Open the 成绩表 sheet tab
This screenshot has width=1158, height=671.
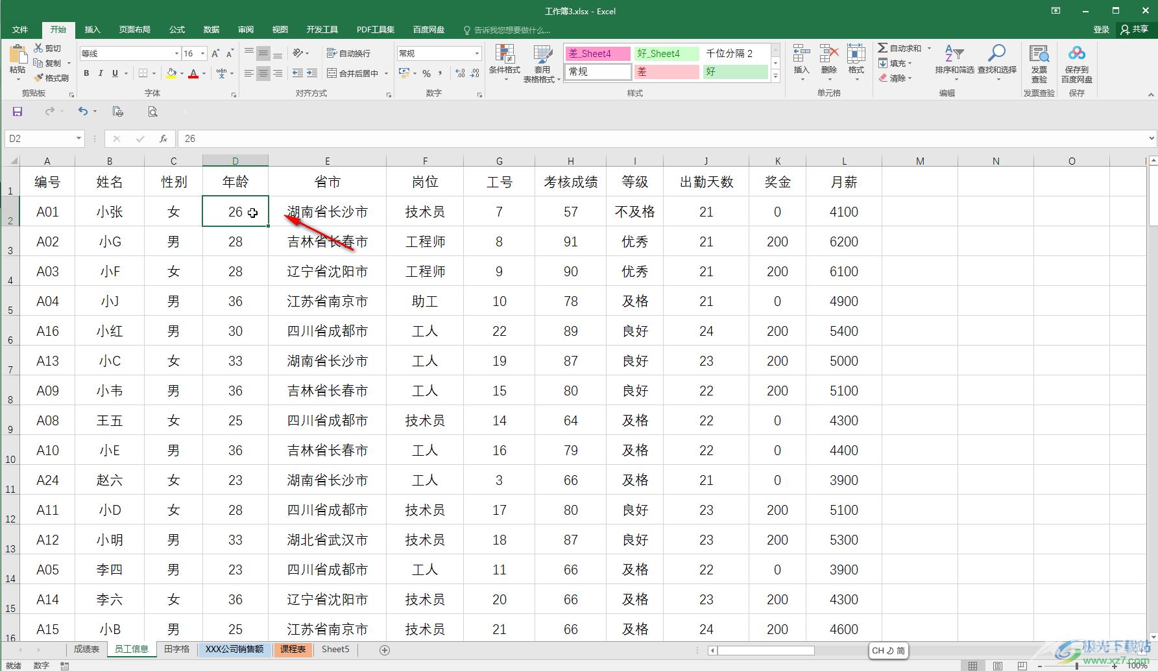(86, 649)
